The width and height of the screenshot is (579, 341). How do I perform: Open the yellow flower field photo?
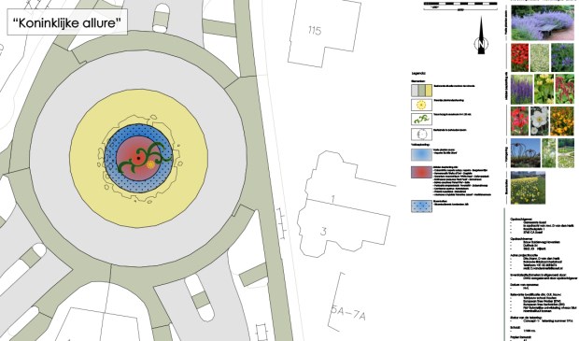[x=528, y=187]
